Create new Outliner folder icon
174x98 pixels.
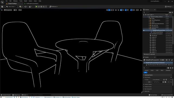[170, 13]
